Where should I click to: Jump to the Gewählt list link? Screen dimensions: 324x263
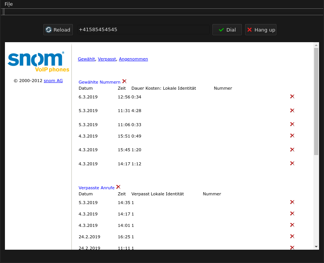click(x=86, y=59)
